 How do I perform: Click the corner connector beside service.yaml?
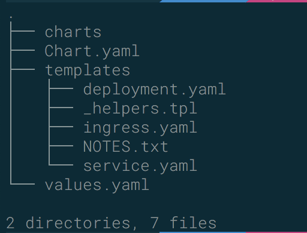tap(61, 160)
